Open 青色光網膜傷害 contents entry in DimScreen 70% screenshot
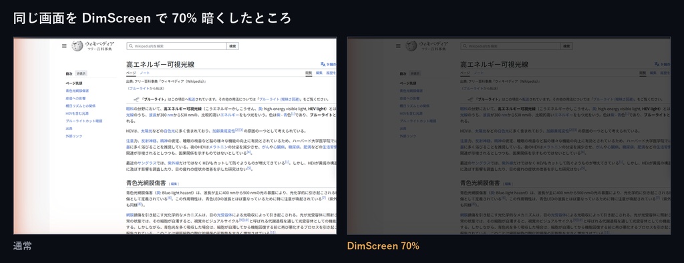Image resolution: width=684 pixels, height=263 pixels. pos(411,91)
